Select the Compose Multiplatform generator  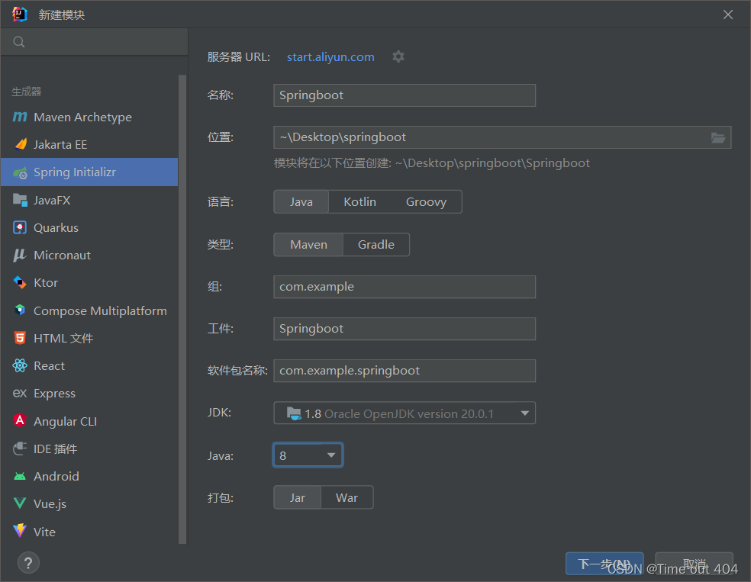pos(99,310)
